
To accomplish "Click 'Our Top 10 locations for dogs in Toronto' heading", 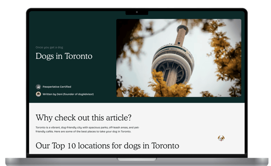I will click(107, 145).
